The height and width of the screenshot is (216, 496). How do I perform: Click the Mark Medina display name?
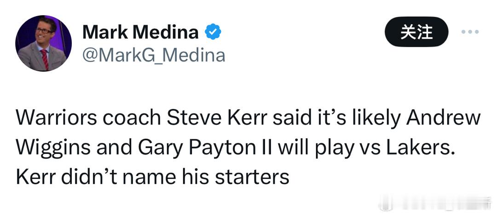click(140, 32)
